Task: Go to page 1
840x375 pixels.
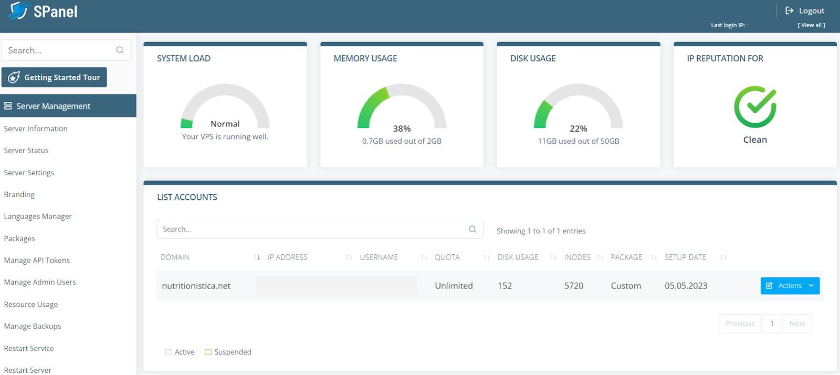Action: [x=772, y=324]
